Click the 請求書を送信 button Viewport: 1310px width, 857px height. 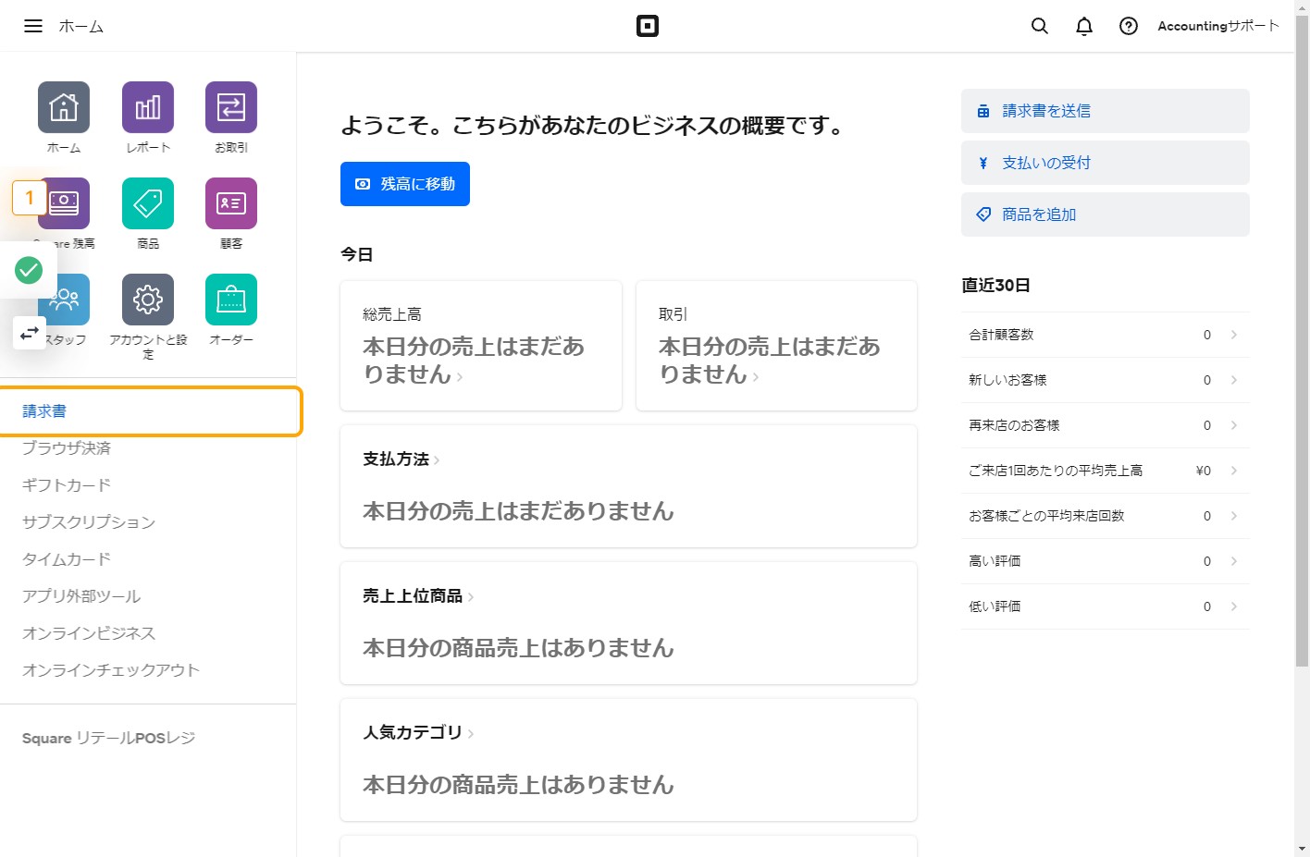[x=1106, y=111]
